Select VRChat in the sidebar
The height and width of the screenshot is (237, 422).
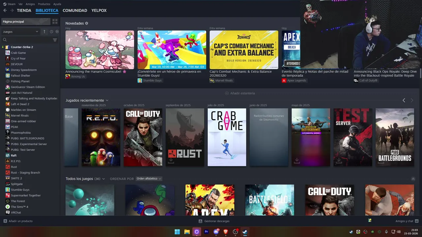(16, 213)
